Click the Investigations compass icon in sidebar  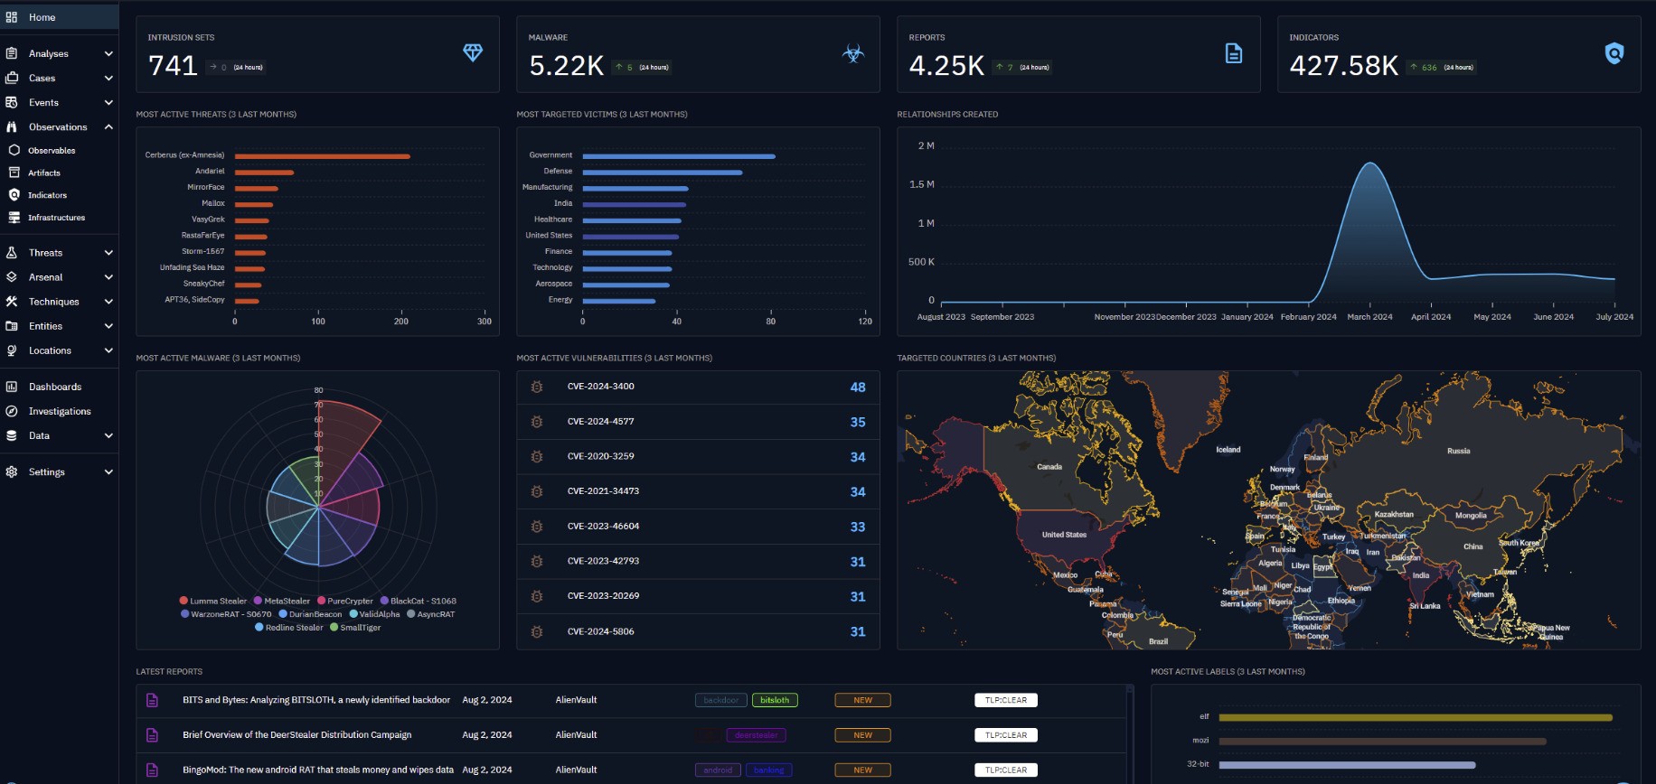tap(12, 411)
